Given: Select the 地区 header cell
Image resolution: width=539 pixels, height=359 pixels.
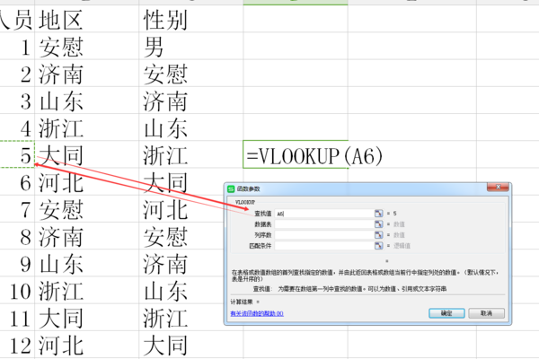Looking at the screenshot, I should [x=86, y=19].
